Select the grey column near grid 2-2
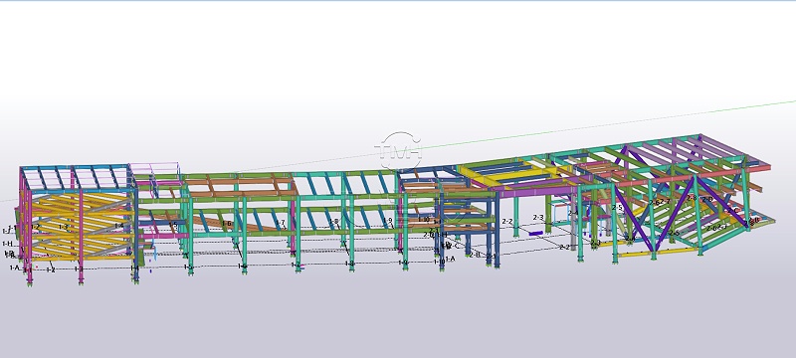 tap(573, 224)
